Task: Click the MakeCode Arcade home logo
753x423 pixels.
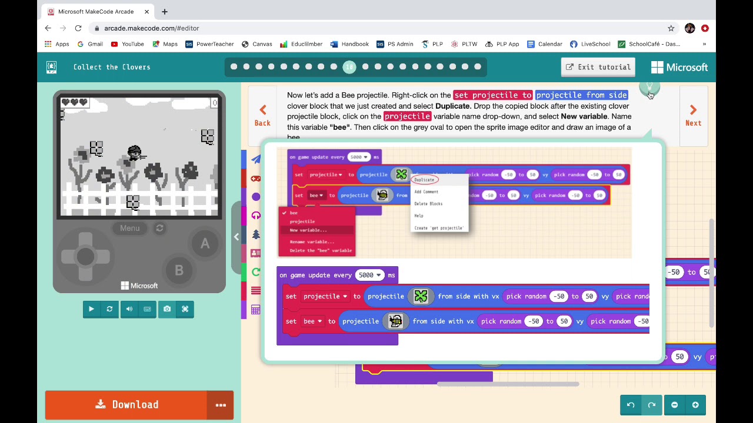Action: coord(51,67)
